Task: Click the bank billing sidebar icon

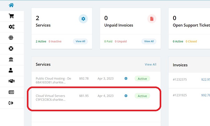Action: coord(11,59)
